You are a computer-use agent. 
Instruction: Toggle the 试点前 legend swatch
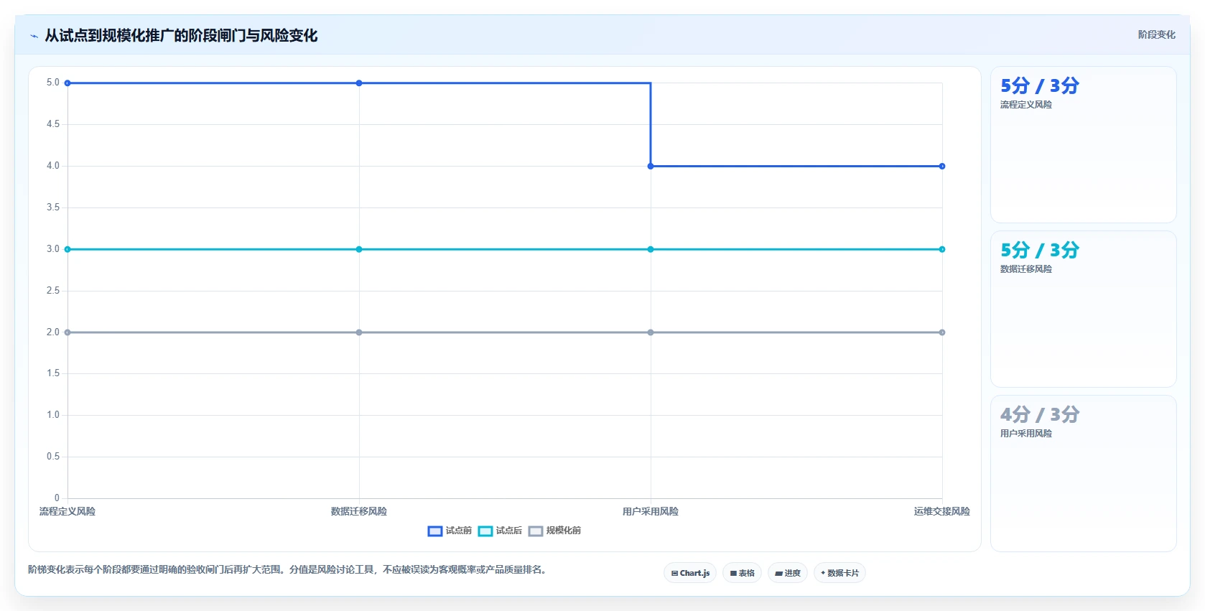435,531
